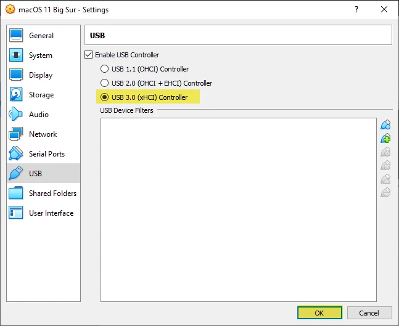Close the Settings dialog window
Image resolution: width=399 pixels, height=326 pixels.
[384, 9]
